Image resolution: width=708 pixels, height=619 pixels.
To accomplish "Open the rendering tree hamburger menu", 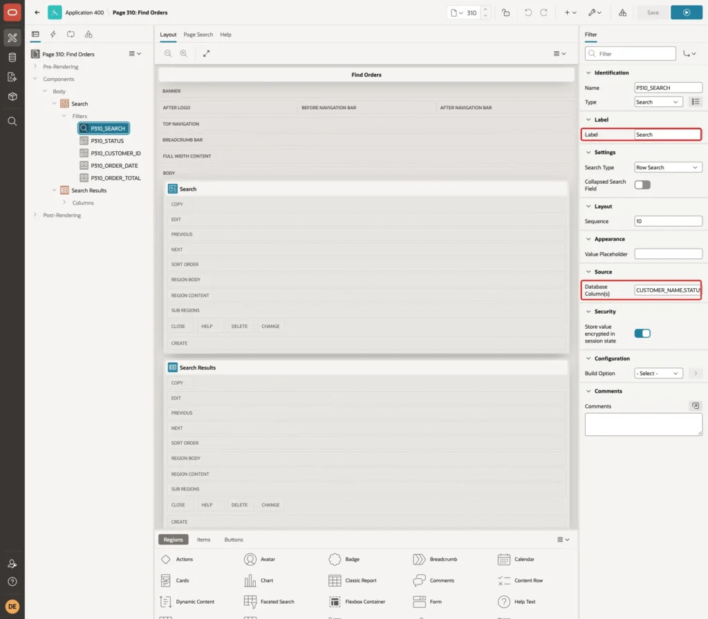I will (x=135, y=54).
